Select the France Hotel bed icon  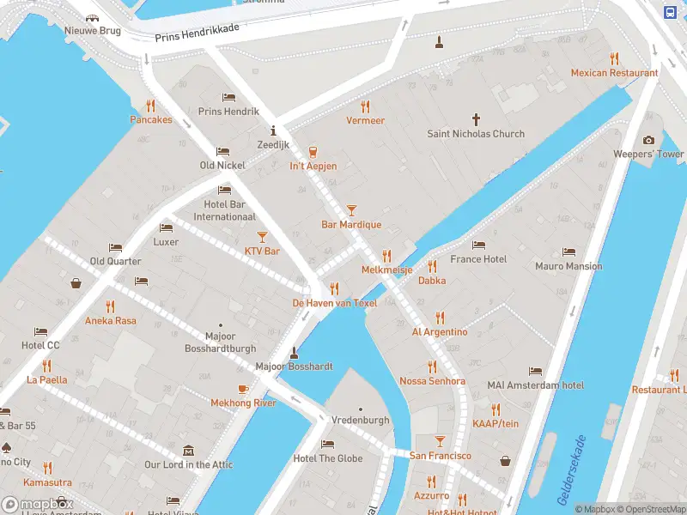478,245
